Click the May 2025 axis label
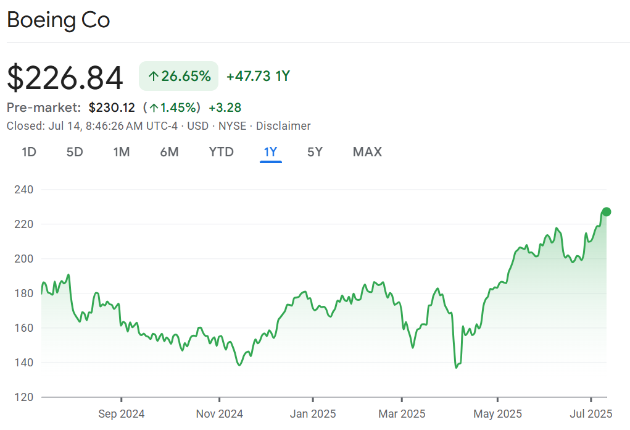This screenshot has width=630, height=430. [x=497, y=414]
